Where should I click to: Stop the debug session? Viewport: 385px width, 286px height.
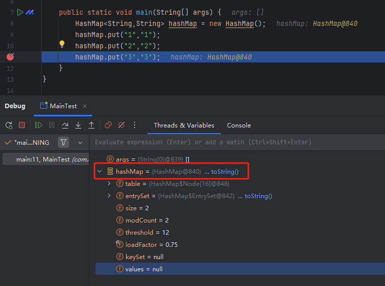click(22, 125)
